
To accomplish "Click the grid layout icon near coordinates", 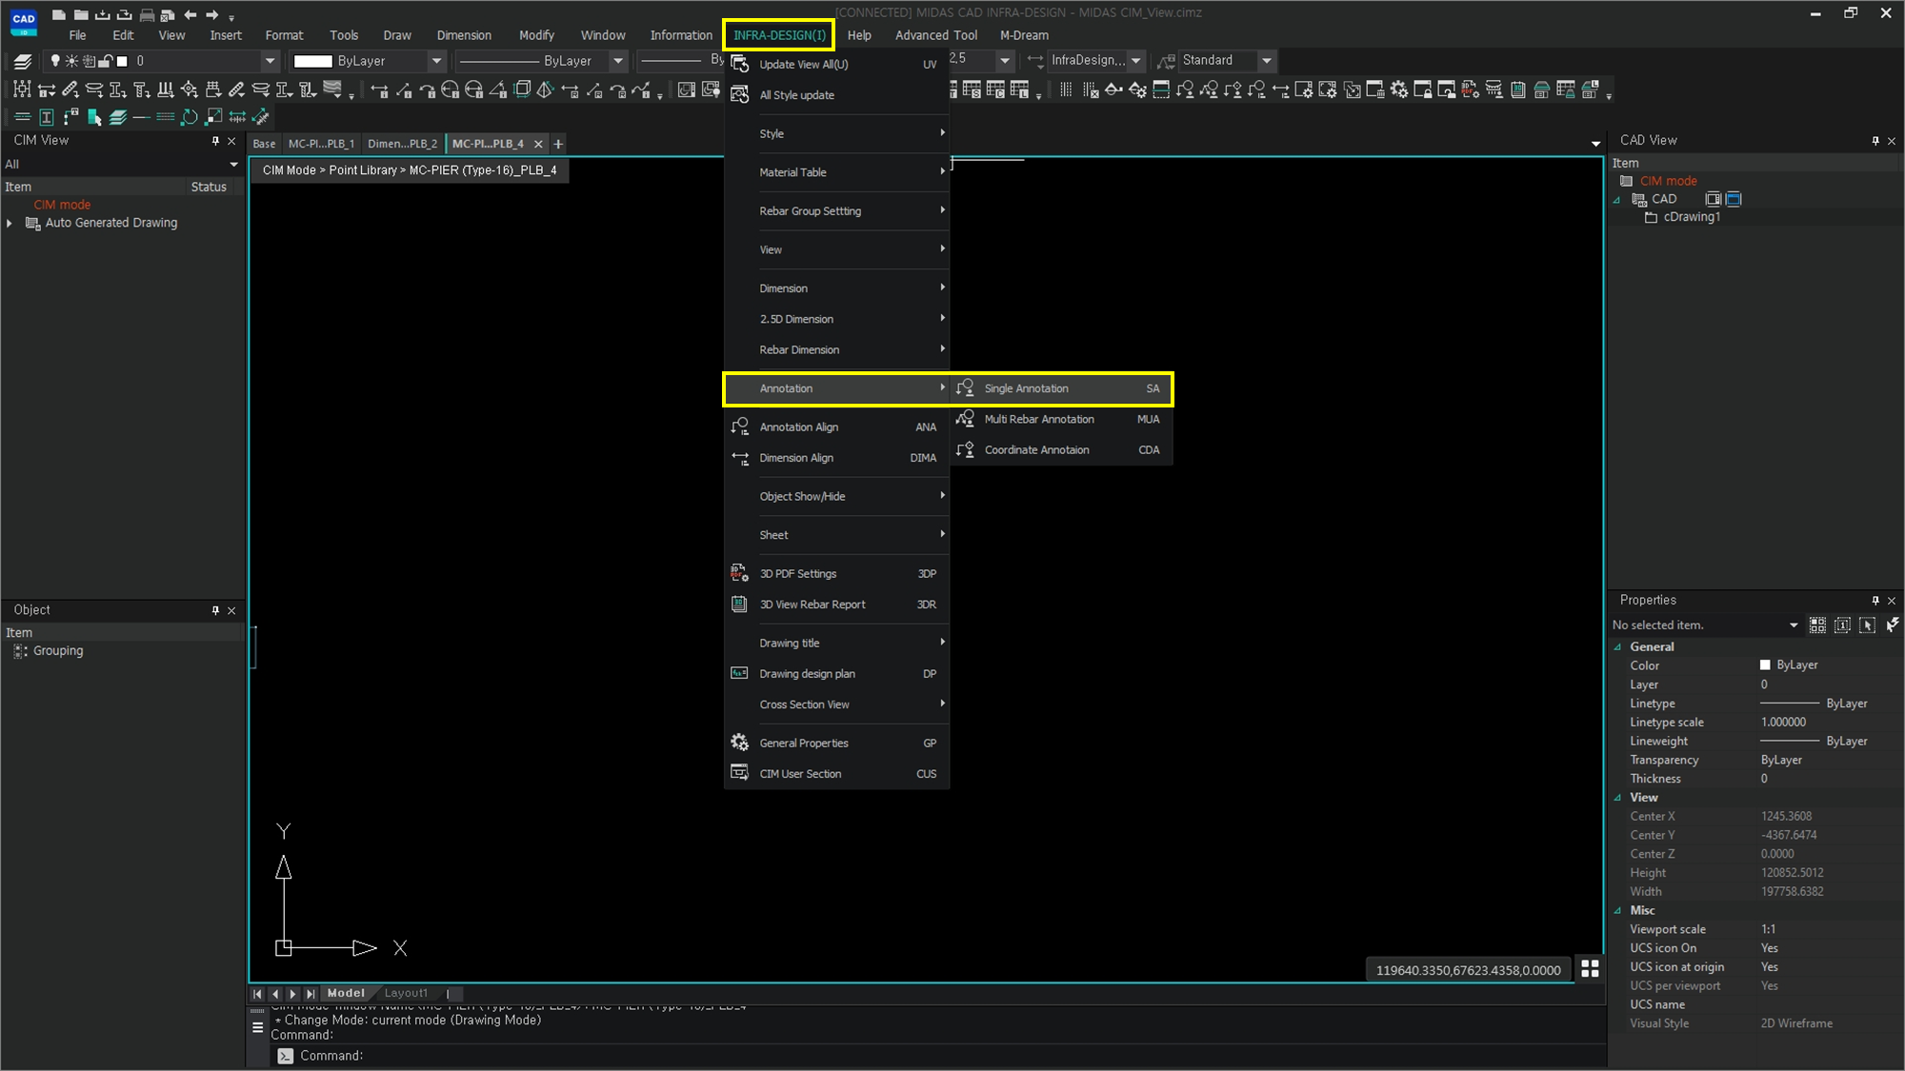I will 1590,968.
